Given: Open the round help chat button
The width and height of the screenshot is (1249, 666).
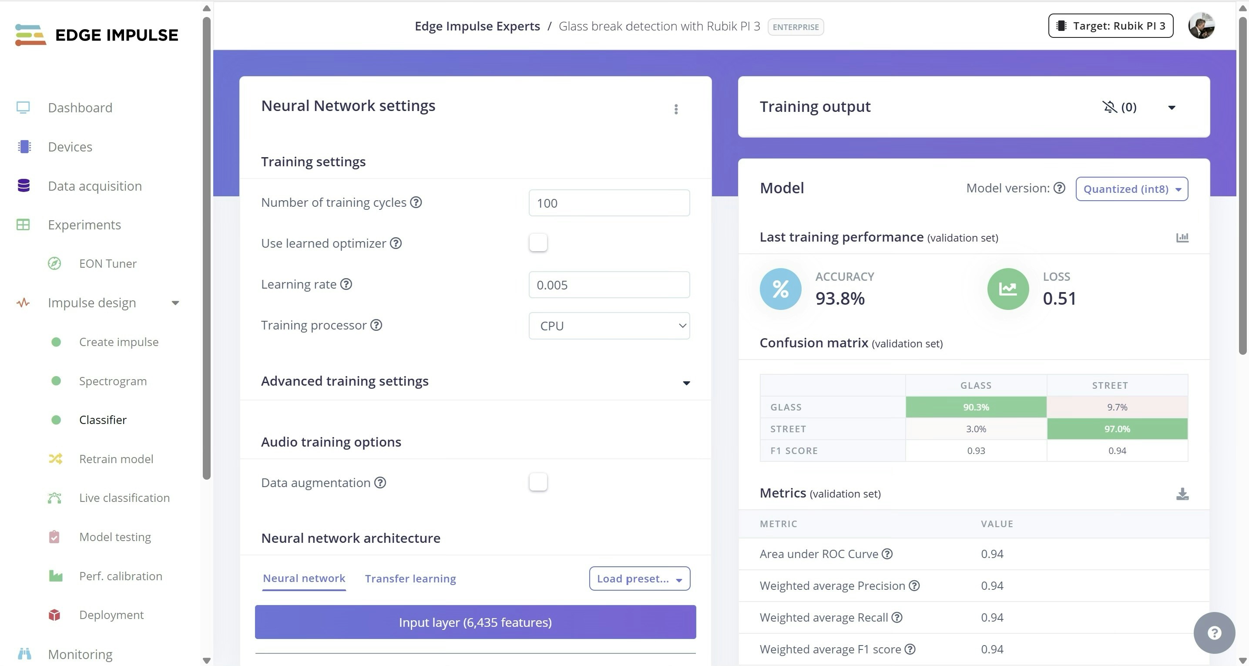Looking at the screenshot, I should point(1214,632).
